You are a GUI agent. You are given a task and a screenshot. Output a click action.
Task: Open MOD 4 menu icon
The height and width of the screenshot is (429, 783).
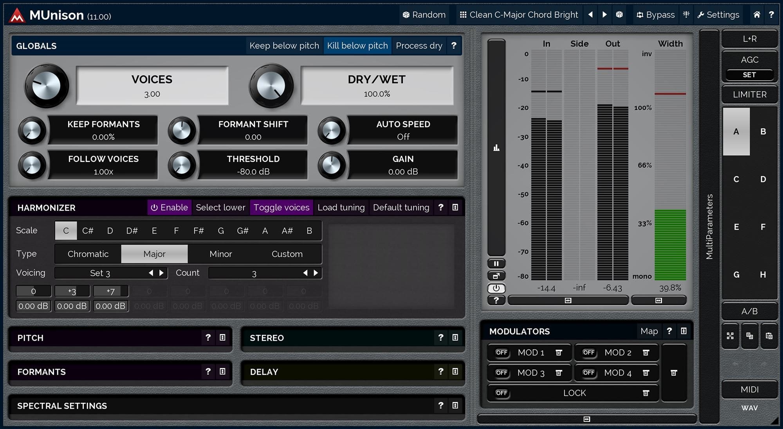646,373
